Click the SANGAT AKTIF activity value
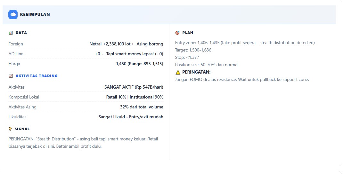Viewport: 344px width, 174px height. tap(134, 87)
